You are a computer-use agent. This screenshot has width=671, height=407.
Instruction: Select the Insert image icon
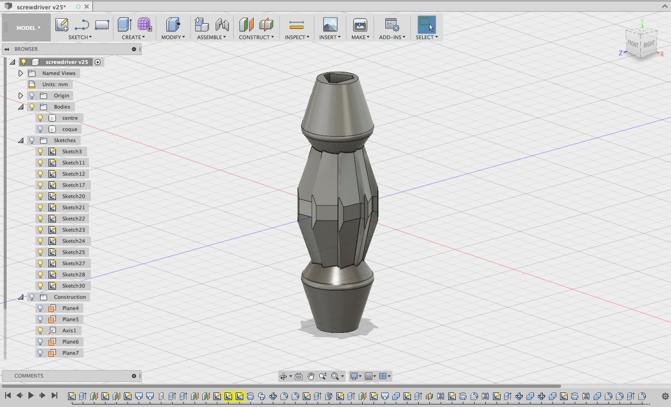(330, 24)
